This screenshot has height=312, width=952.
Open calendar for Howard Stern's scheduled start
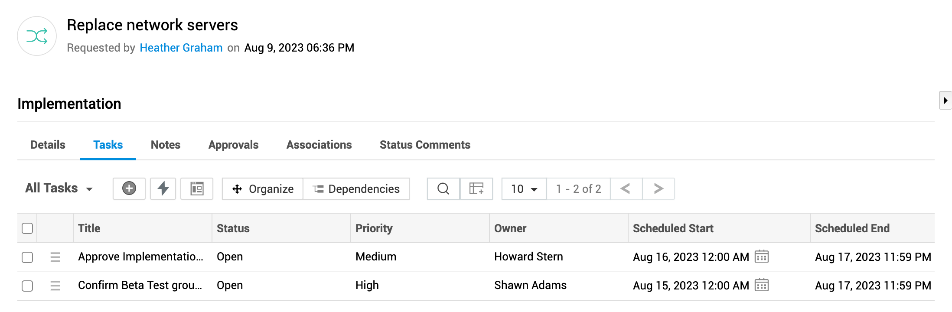point(761,257)
